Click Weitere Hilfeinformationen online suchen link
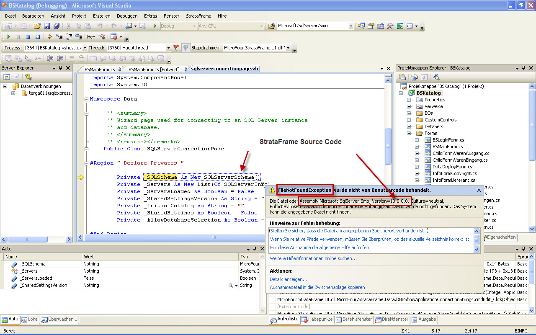 click(x=313, y=258)
